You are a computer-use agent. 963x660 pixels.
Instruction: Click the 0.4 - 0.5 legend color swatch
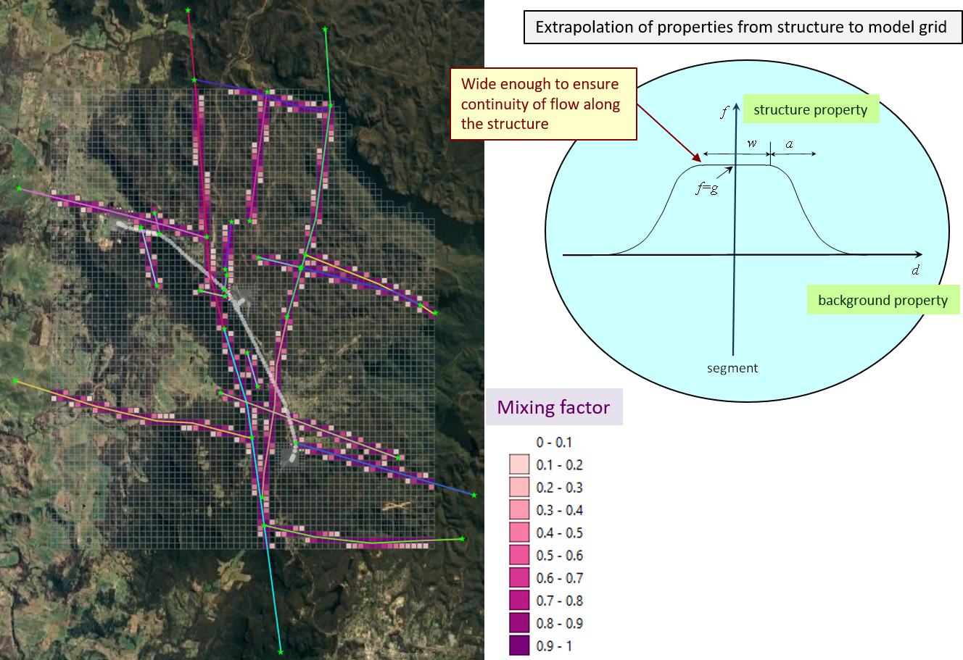tap(519, 532)
